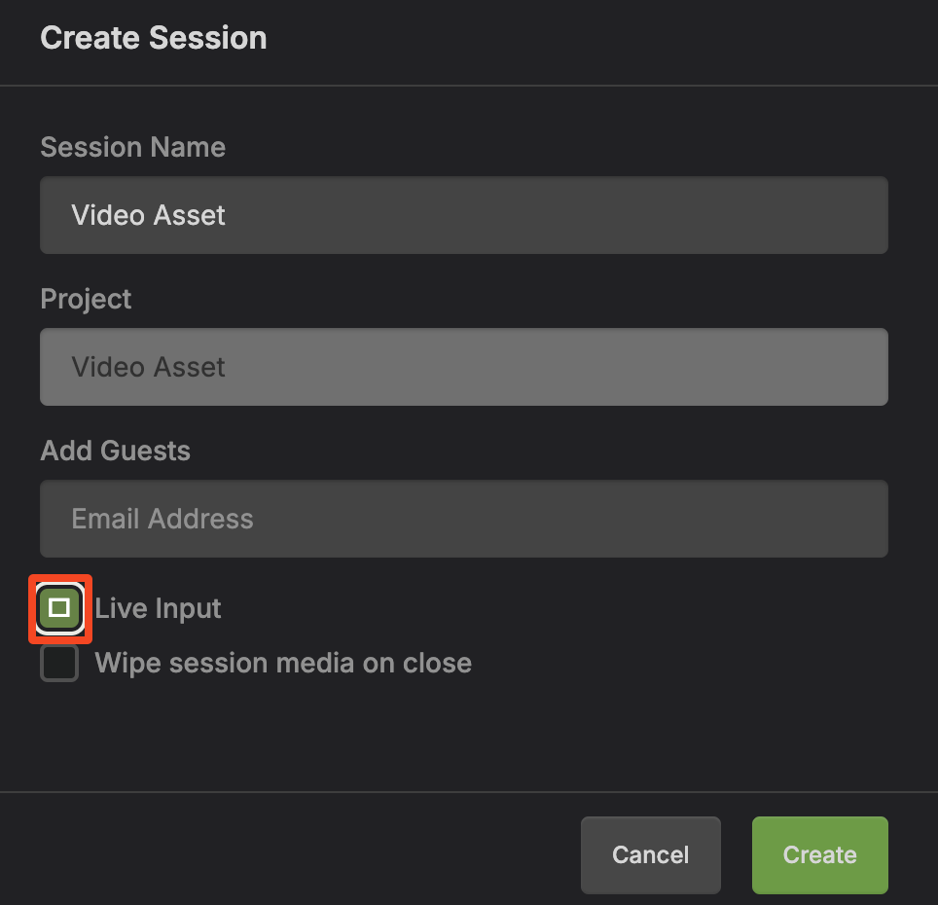Place cursor in 'Video Asset' session name text
This screenshot has width=938, height=905.
[148, 215]
